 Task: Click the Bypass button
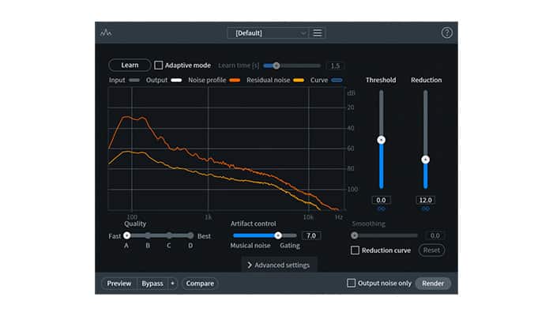(x=152, y=284)
